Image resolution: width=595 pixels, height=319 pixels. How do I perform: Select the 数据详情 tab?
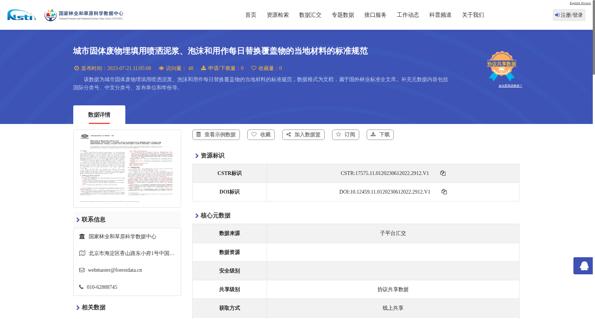tap(99, 115)
